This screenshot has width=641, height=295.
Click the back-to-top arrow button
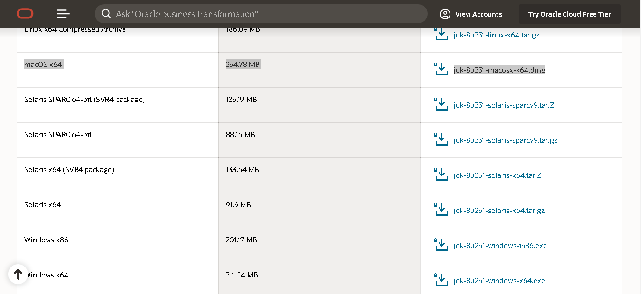click(x=18, y=274)
